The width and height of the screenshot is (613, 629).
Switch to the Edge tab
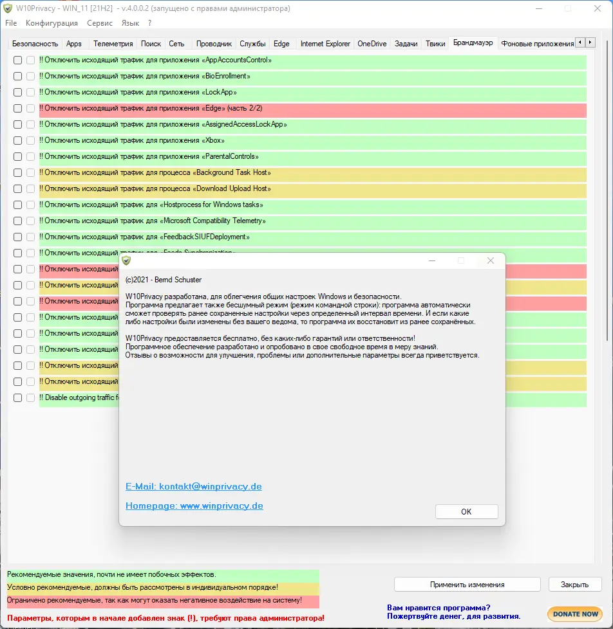281,44
